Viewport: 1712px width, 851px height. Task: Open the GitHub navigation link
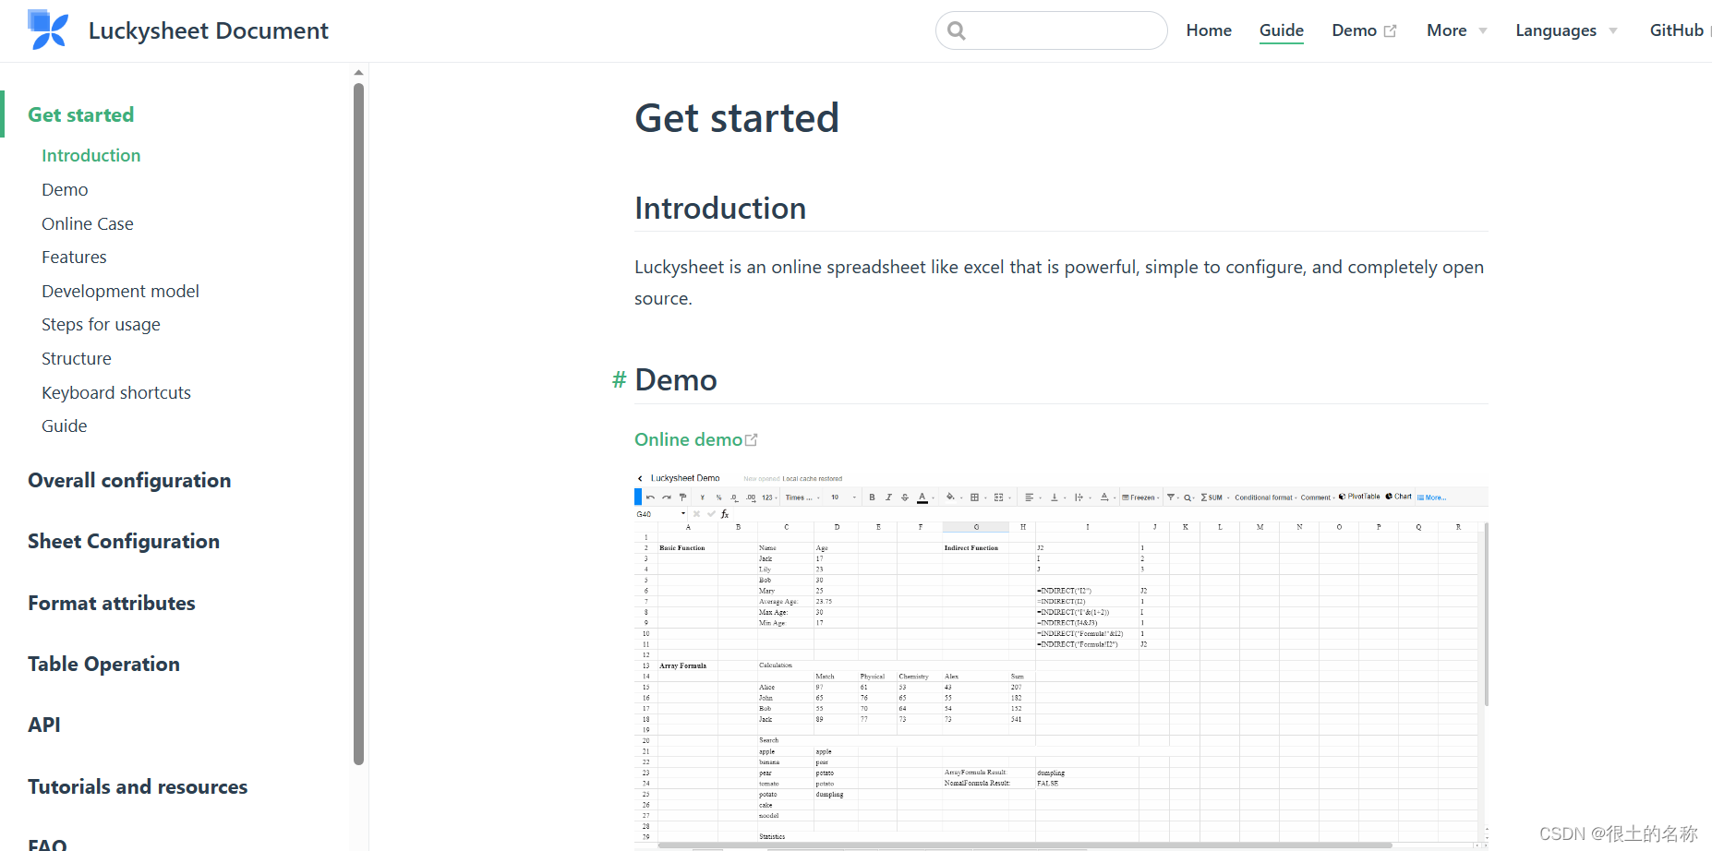(x=1676, y=30)
